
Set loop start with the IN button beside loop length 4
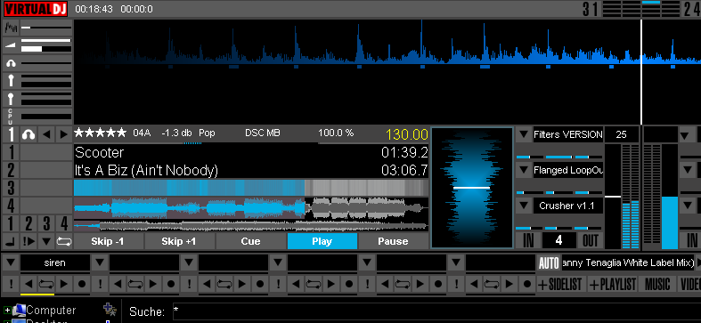coord(528,241)
